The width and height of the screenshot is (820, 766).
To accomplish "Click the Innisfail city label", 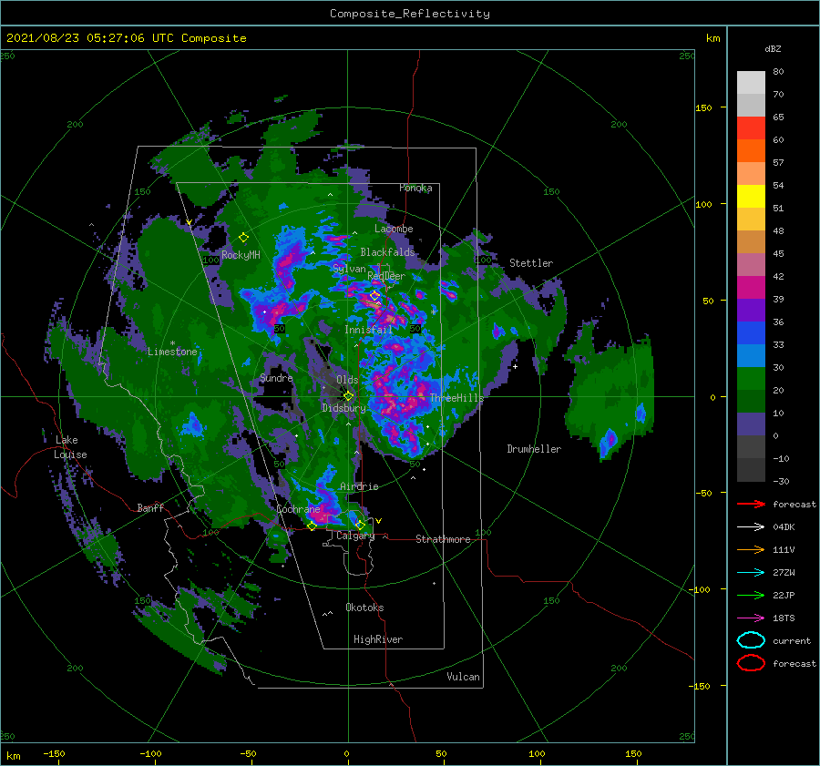I will [368, 330].
